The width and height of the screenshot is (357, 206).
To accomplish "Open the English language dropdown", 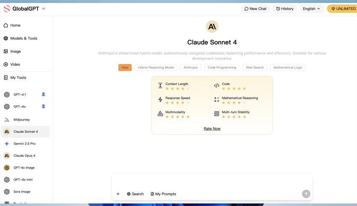I will click(311, 9).
